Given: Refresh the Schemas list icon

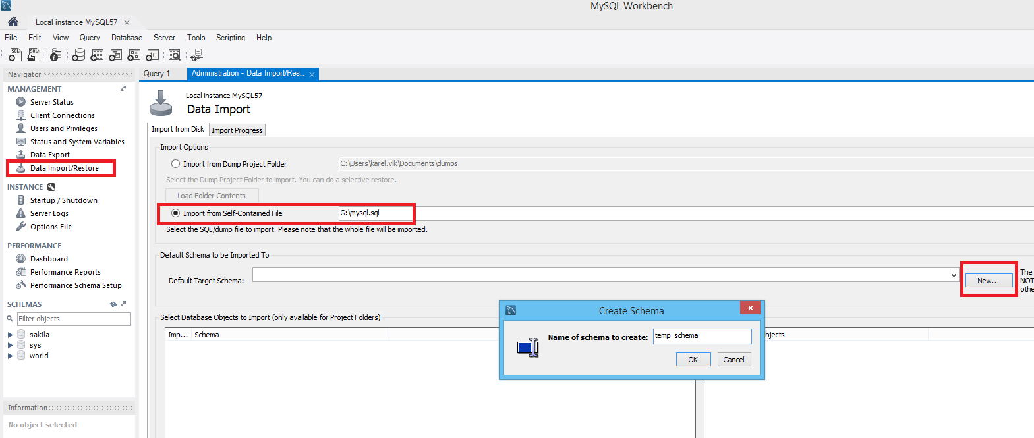Looking at the screenshot, I should click(x=113, y=304).
